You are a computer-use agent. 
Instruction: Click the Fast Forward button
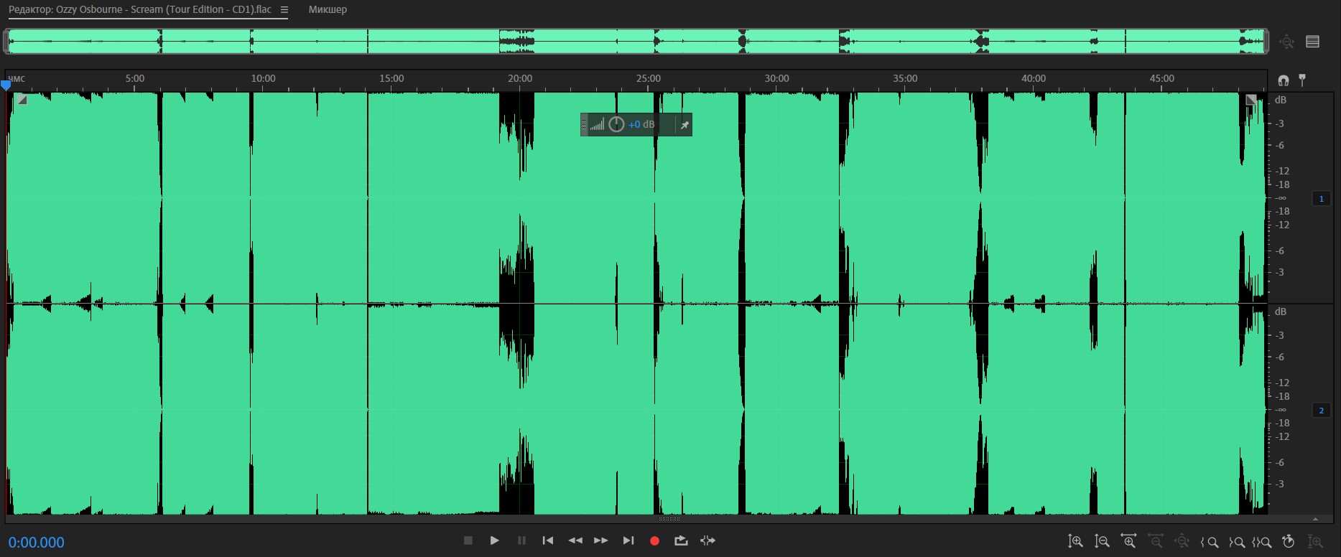601,540
